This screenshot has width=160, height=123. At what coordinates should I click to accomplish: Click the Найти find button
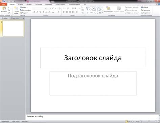point(144,7)
